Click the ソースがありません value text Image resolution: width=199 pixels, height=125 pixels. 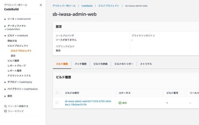click(66, 40)
